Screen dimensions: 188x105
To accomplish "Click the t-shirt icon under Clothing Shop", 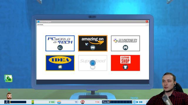I will click(125, 67).
